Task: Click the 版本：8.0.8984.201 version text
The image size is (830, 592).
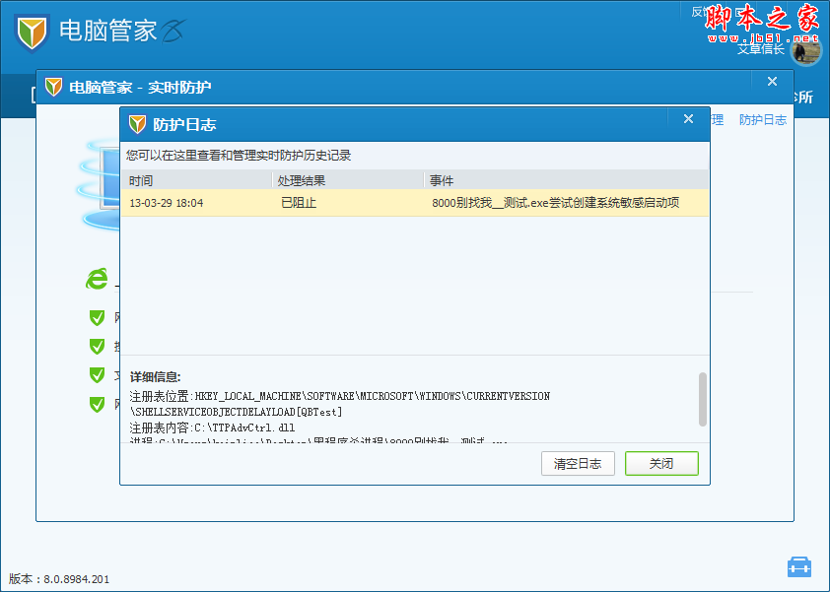Action: (x=59, y=579)
